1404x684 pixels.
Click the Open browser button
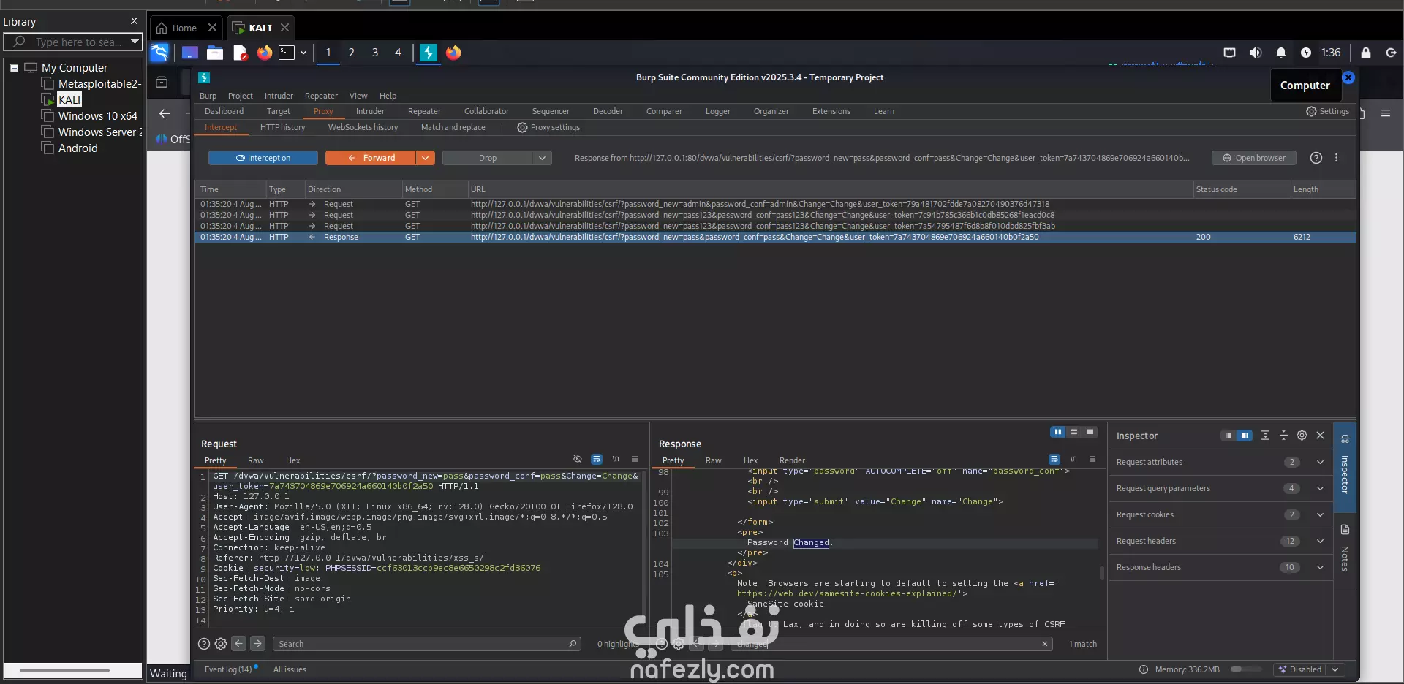pos(1254,158)
